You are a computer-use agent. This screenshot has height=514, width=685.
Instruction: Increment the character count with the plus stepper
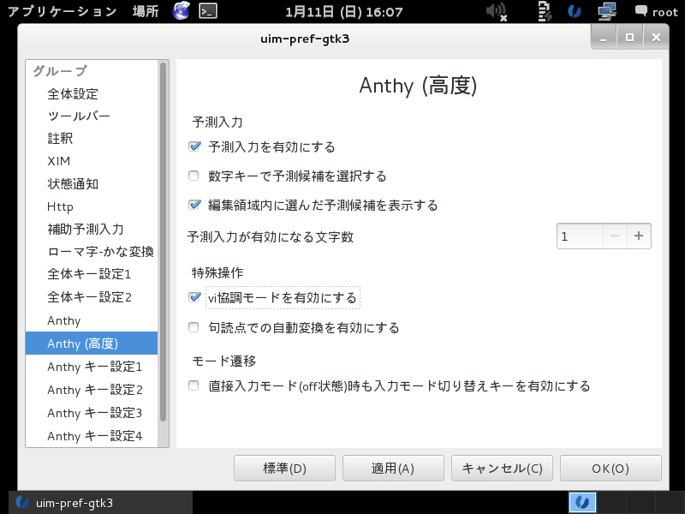pyautogui.click(x=639, y=236)
